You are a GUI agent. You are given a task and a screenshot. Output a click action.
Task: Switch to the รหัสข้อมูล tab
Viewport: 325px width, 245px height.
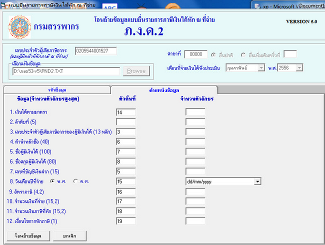click(57, 90)
